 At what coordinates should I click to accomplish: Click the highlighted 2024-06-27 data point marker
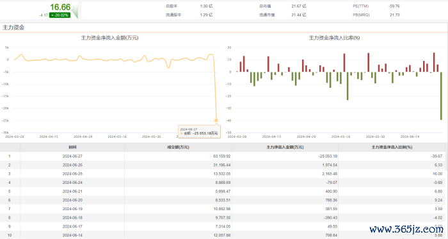coord(216,120)
